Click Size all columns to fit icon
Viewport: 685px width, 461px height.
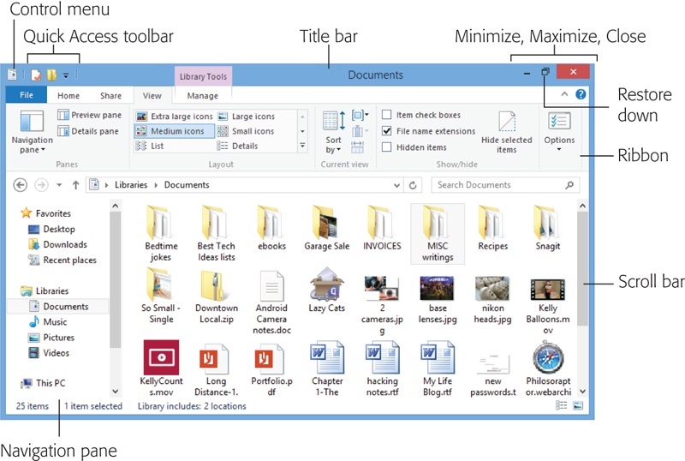coord(357,147)
